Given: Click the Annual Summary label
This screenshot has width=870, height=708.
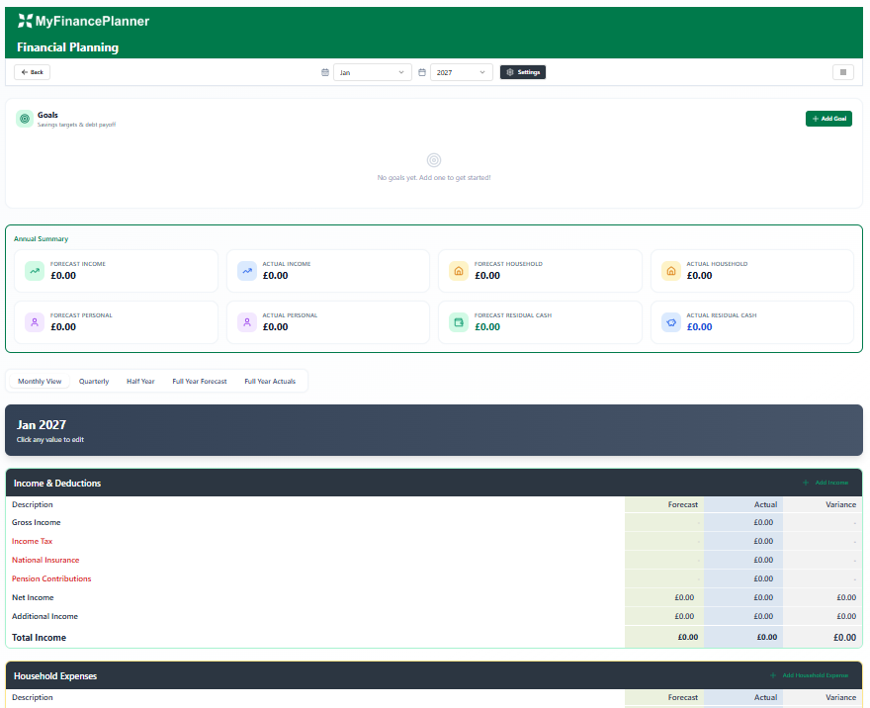Looking at the screenshot, I should tap(42, 239).
